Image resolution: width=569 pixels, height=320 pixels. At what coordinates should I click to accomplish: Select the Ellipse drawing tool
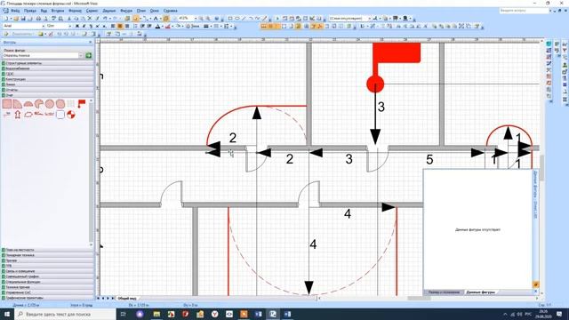tap(236, 18)
